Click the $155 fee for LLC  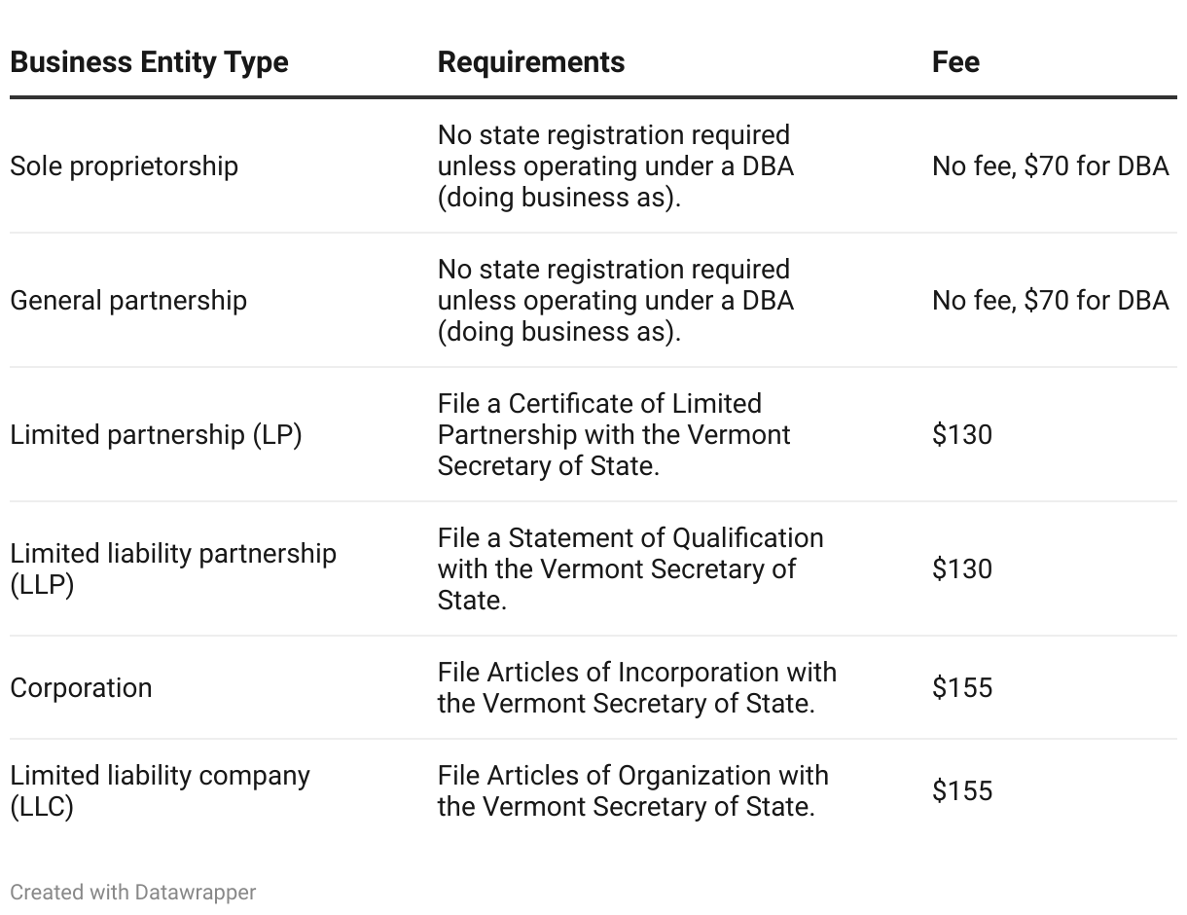click(x=962, y=790)
